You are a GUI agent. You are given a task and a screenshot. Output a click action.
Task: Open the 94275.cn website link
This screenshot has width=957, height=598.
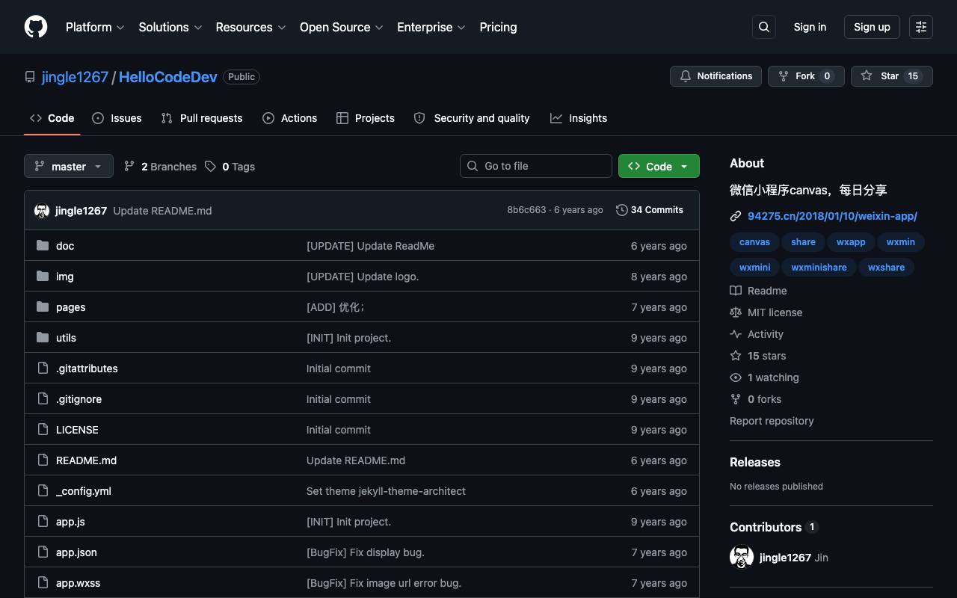coord(832,216)
